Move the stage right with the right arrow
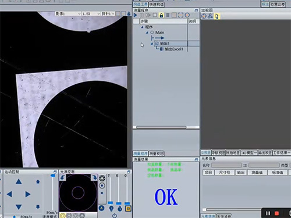 click(28, 194)
